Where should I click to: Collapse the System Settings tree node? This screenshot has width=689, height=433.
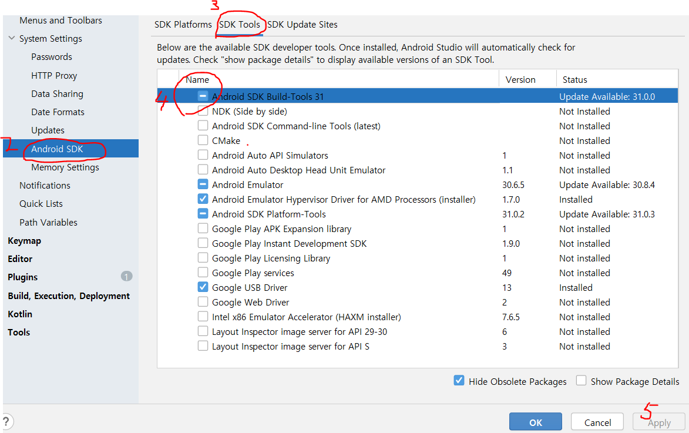12,38
